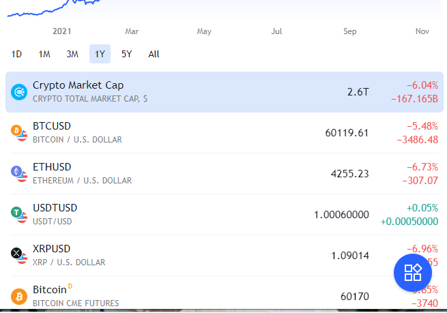Click 'CRYPTO TOTAL MARKET CAP, $' subtitle
Screen dimensions: 447x313
(90, 99)
